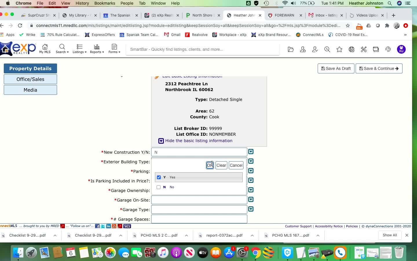The image size is (417, 261).
Task: Switch to the Office/Sales tab
Action: click(x=30, y=79)
